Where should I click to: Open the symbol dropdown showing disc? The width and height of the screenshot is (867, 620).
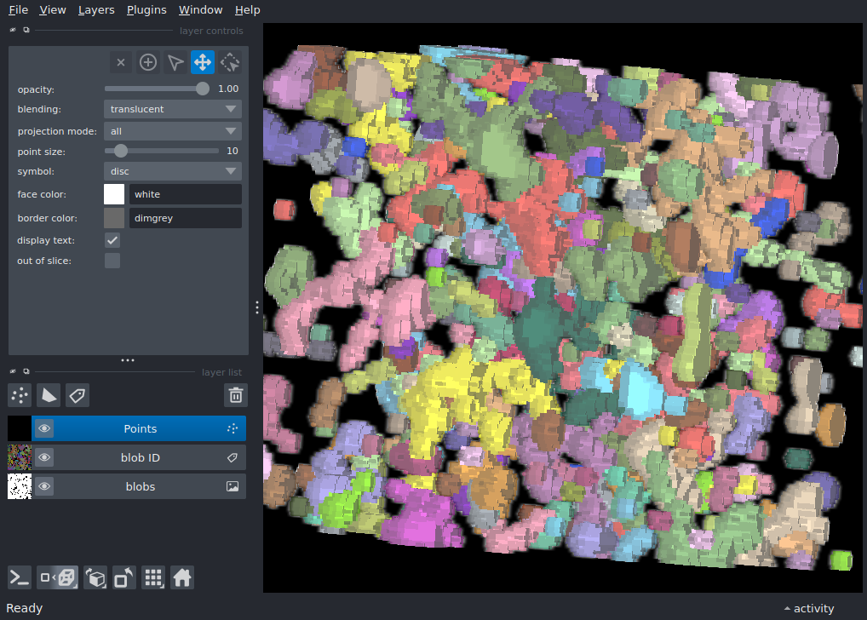(172, 171)
